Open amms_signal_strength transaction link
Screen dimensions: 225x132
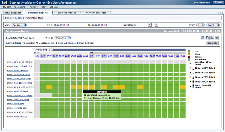[x=17, y=116]
